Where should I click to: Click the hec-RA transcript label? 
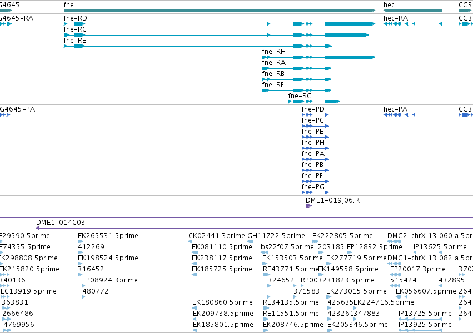[x=396, y=18]
